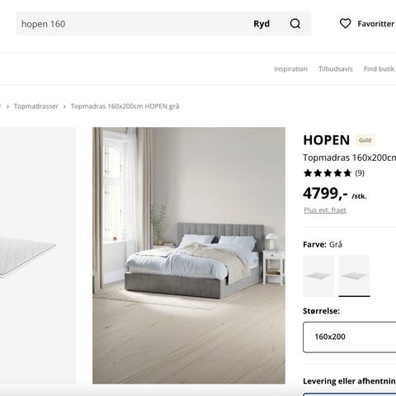The width and height of the screenshot is (396, 396).
Task: Open the five-star rating reviews
Action: coord(328,173)
